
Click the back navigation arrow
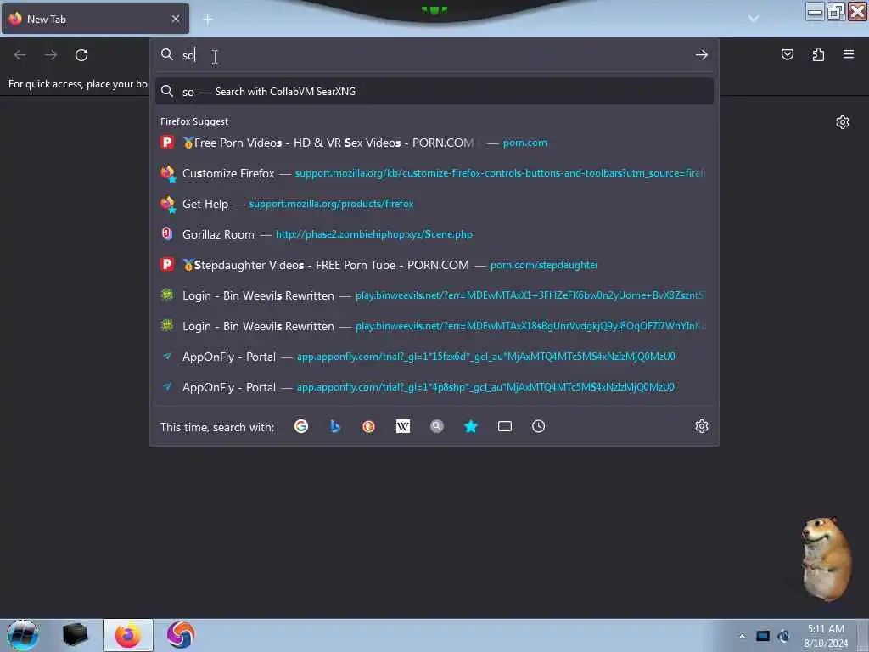pos(20,55)
